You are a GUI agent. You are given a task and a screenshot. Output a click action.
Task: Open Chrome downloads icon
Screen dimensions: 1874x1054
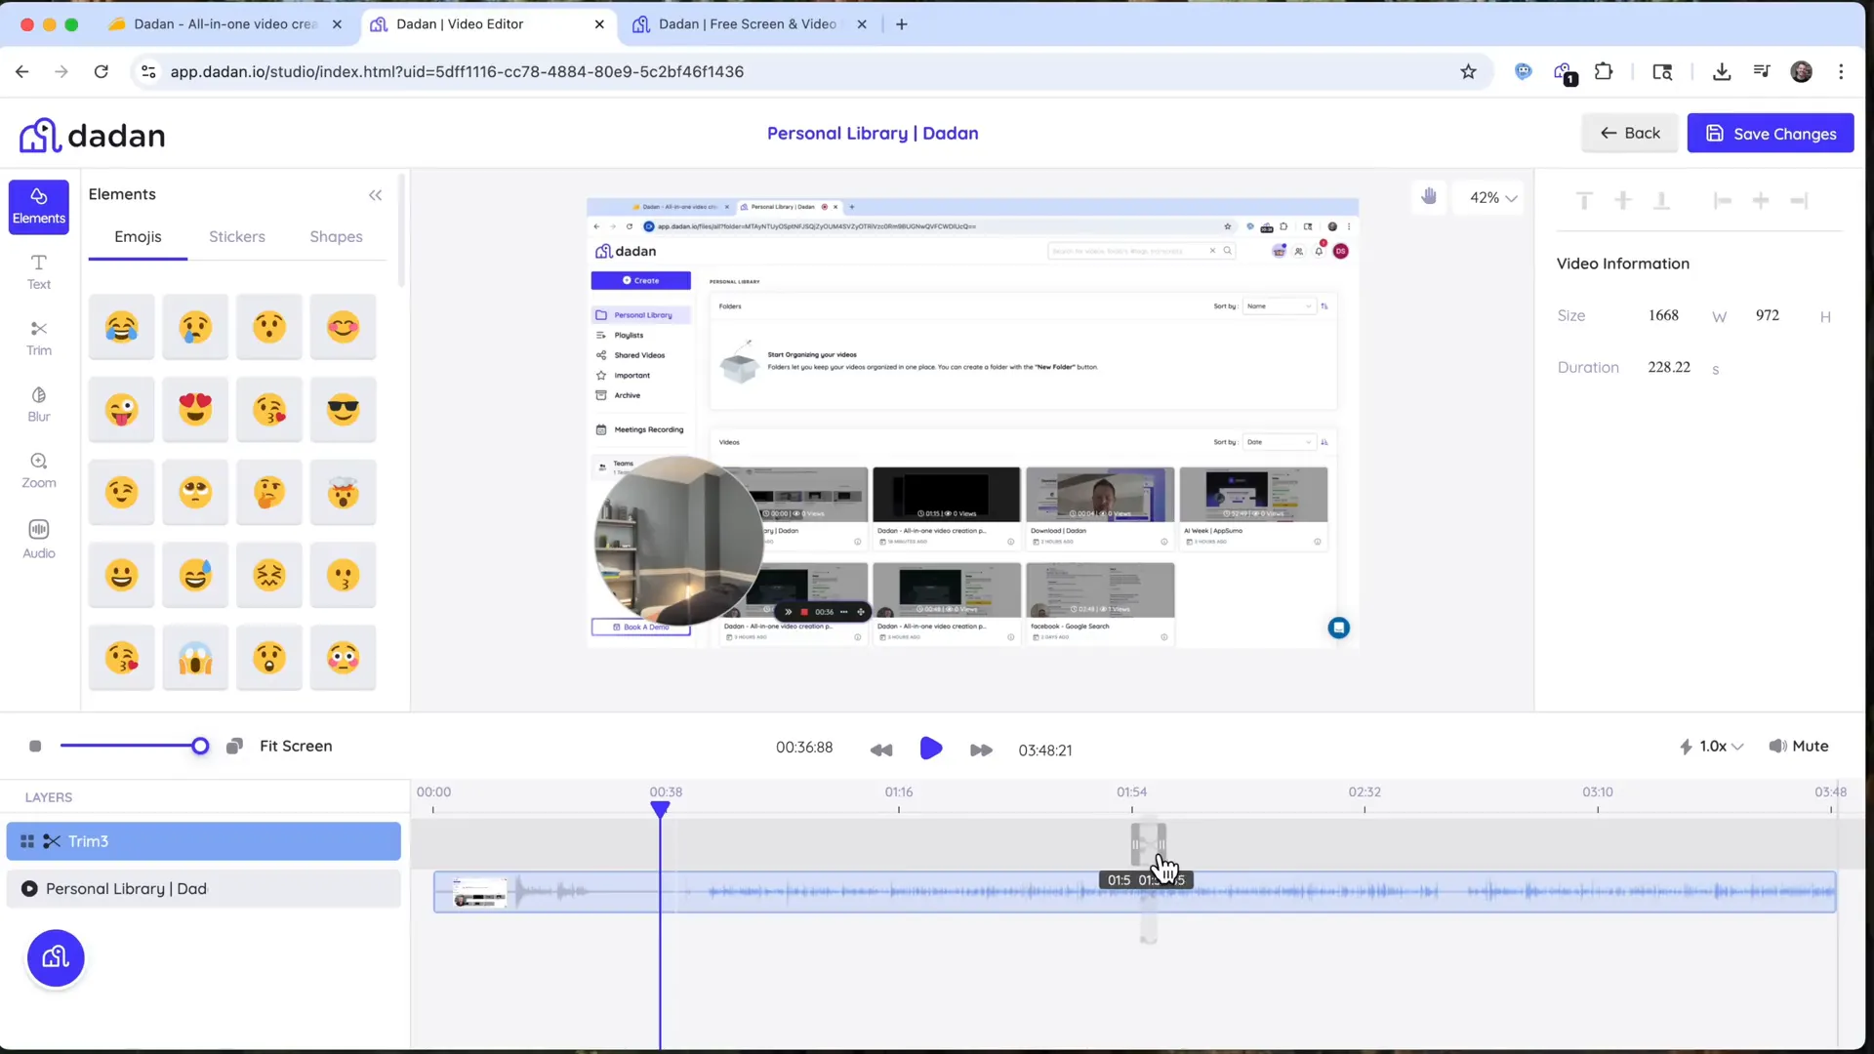click(1722, 71)
